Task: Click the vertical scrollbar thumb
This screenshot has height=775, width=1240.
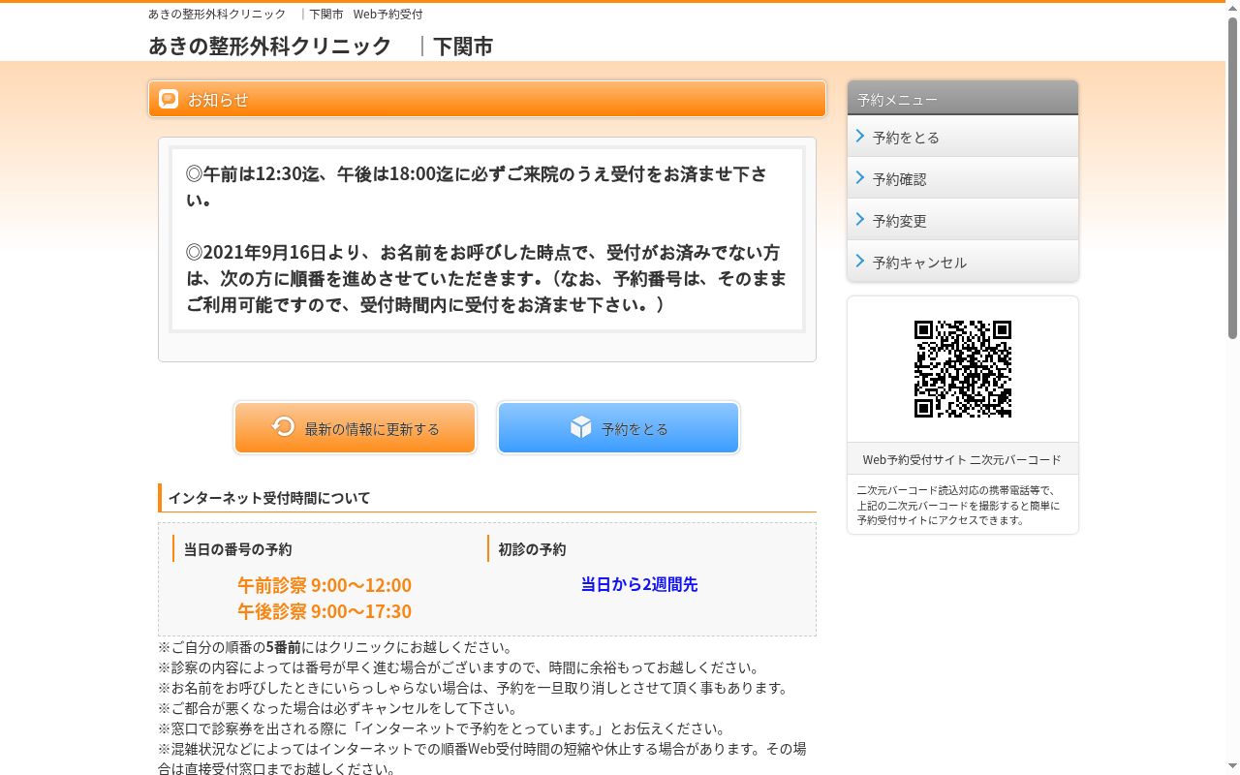Action: click(x=1232, y=178)
